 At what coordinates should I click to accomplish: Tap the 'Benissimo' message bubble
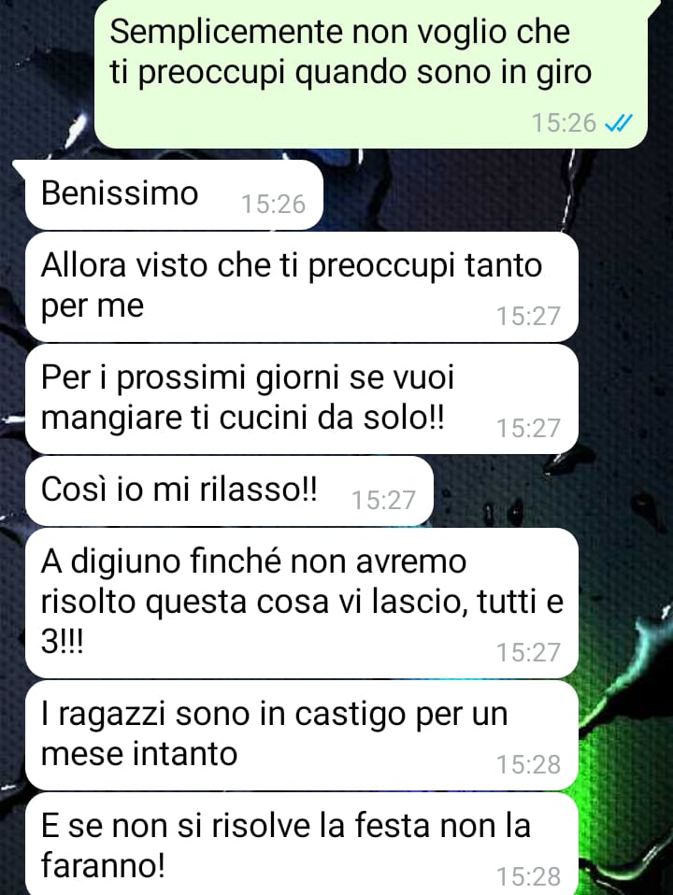(x=174, y=194)
